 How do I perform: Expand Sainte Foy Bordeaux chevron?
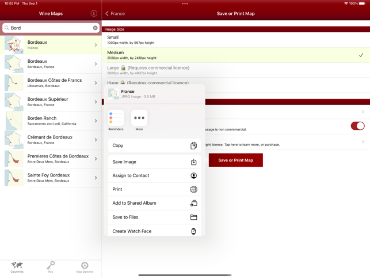click(96, 178)
